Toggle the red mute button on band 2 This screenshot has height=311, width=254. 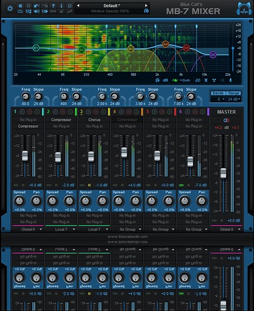(x=63, y=112)
